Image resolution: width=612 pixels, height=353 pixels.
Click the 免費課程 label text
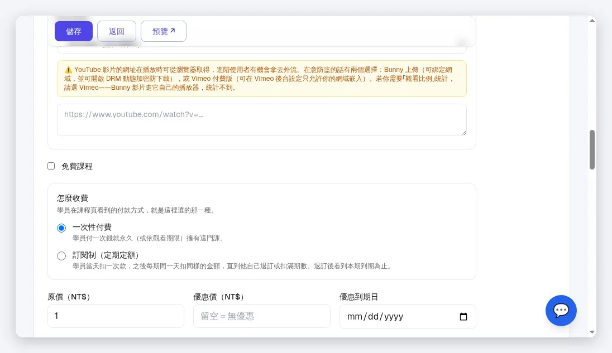click(x=77, y=166)
